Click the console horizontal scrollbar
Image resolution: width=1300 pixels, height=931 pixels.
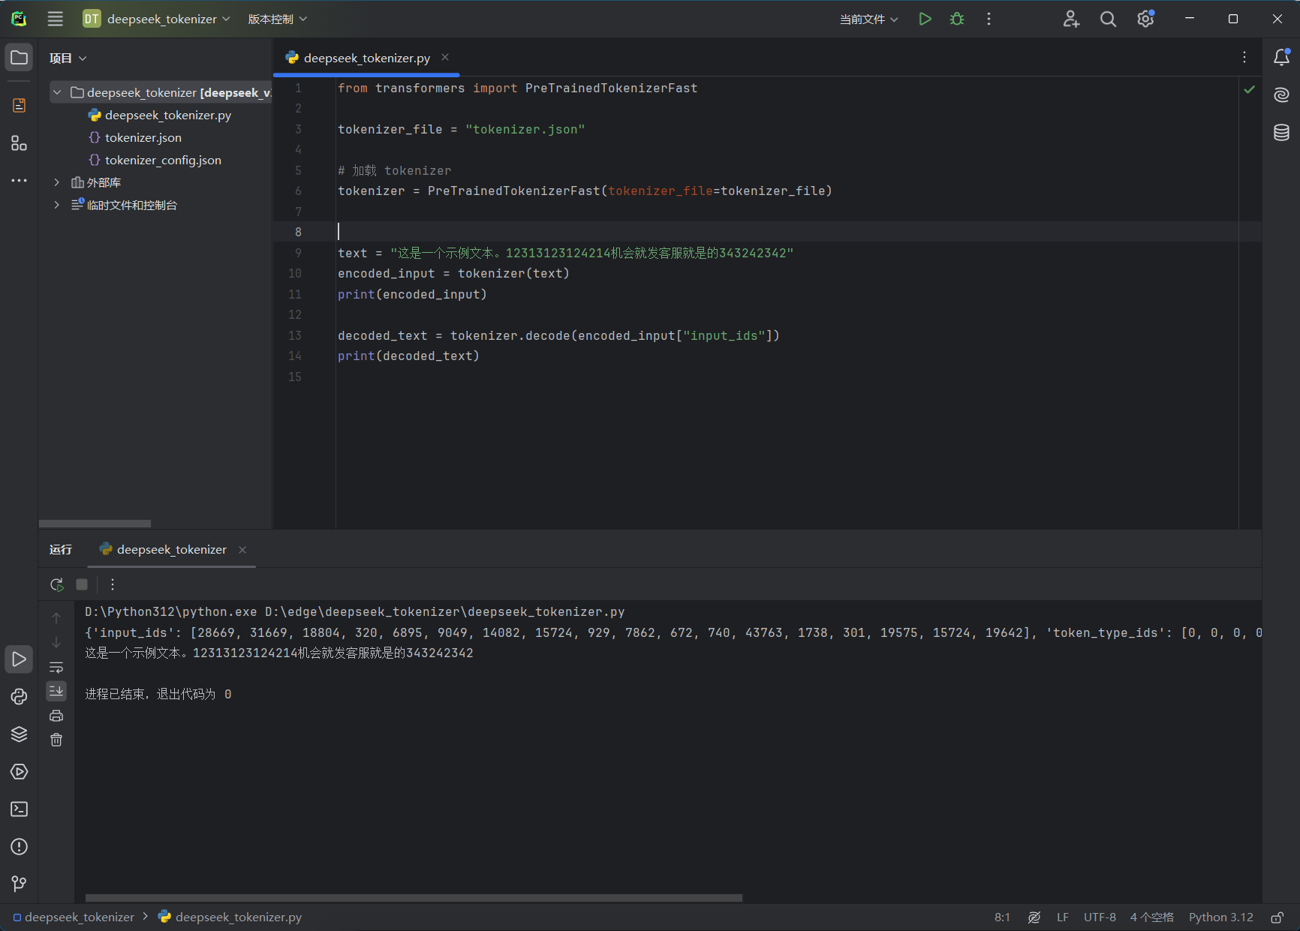pos(414,897)
